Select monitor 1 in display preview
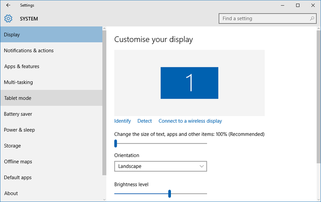The width and height of the screenshot is (321, 202). [x=189, y=83]
